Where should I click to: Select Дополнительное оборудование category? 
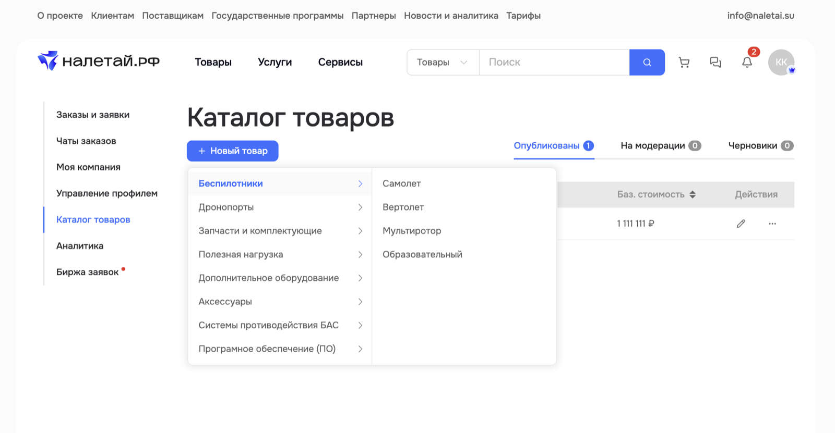pos(280,278)
